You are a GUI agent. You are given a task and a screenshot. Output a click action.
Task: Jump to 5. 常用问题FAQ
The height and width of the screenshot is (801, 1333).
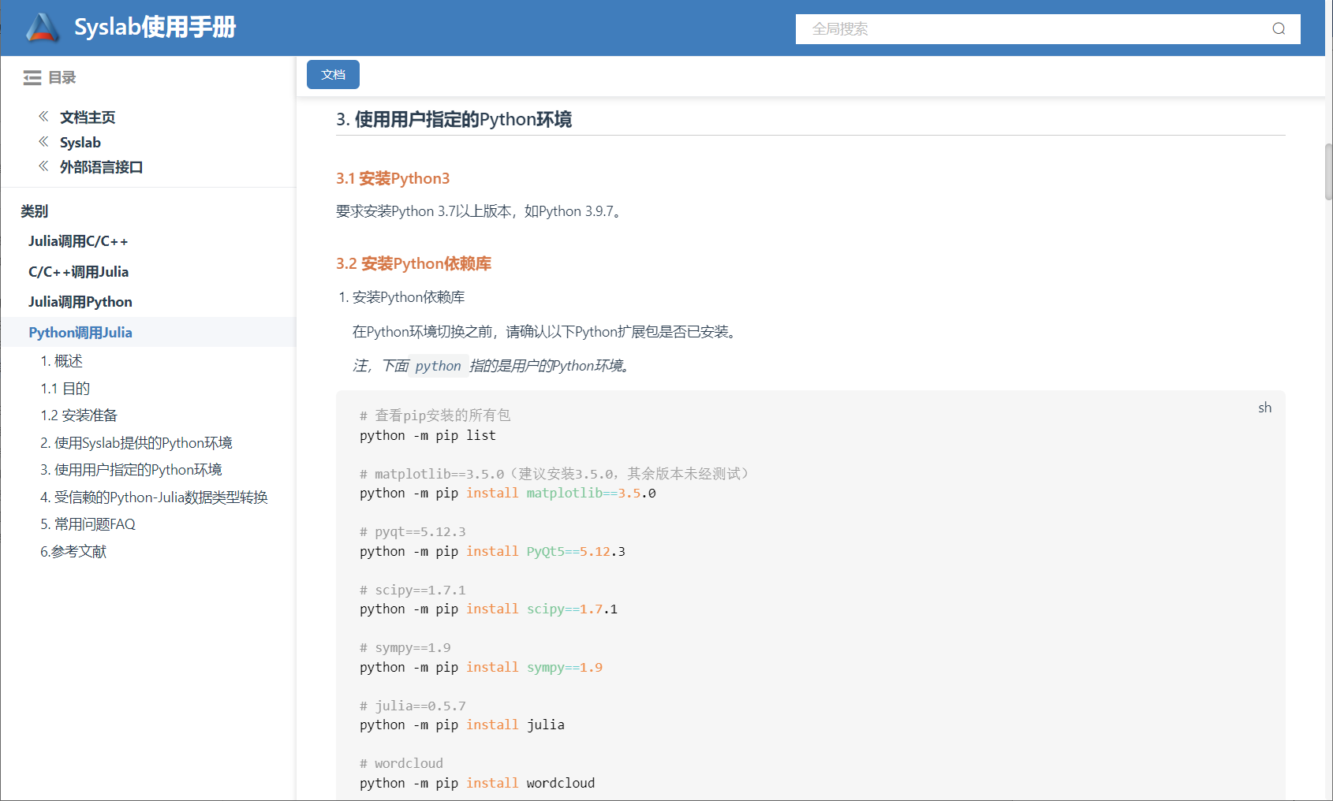(88, 524)
